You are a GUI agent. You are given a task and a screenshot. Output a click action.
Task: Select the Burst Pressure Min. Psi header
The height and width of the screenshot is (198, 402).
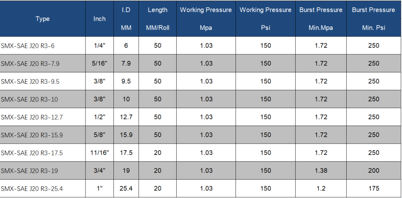point(373,19)
